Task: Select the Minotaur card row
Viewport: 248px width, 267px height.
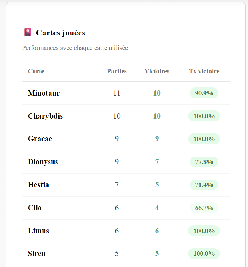Action: tap(44, 93)
